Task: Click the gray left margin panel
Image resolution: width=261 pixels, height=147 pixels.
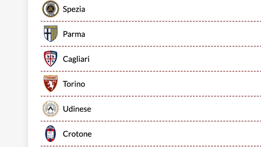Action: pyautogui.click(x=14, y=73)
